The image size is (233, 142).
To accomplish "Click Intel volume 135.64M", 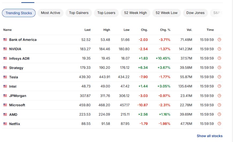I will click(x=185, y=86).
